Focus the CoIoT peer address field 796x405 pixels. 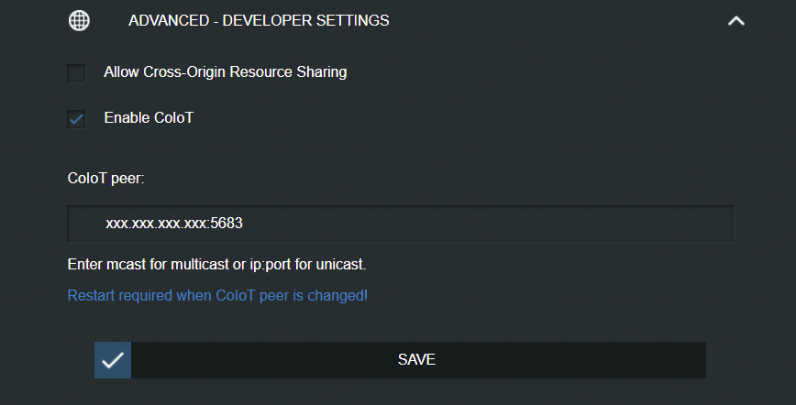pos(400,224)
